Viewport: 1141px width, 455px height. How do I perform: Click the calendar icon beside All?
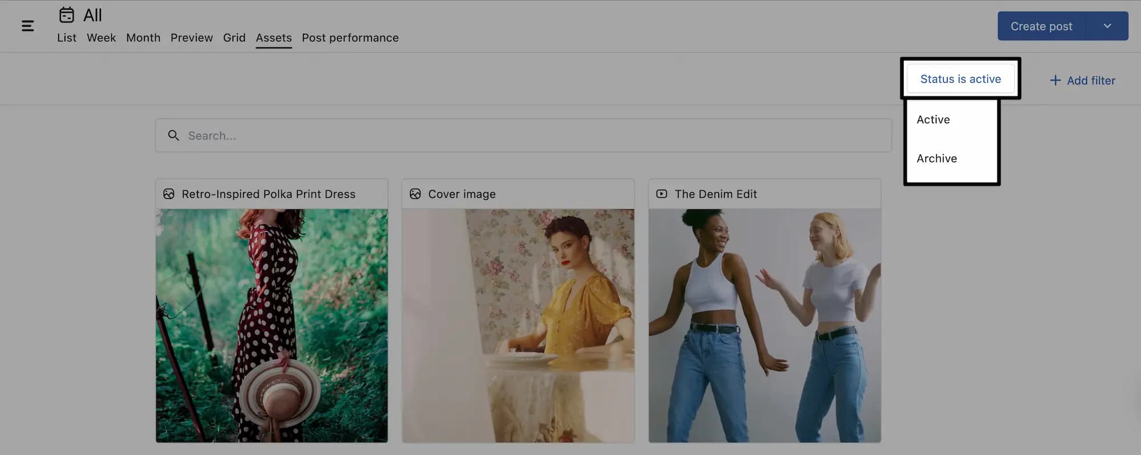[67, 15]
